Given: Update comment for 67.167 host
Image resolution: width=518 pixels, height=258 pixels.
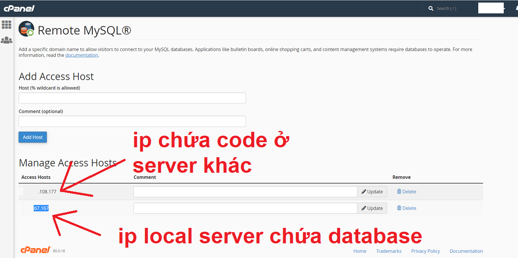Looking at the screenshot, I should (x=372, y=208).
